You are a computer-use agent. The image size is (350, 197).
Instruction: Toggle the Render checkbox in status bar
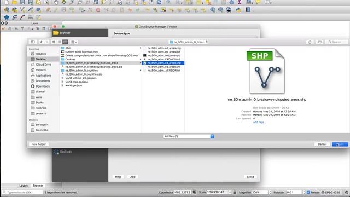pyautogui.click(x=308, y=192)
